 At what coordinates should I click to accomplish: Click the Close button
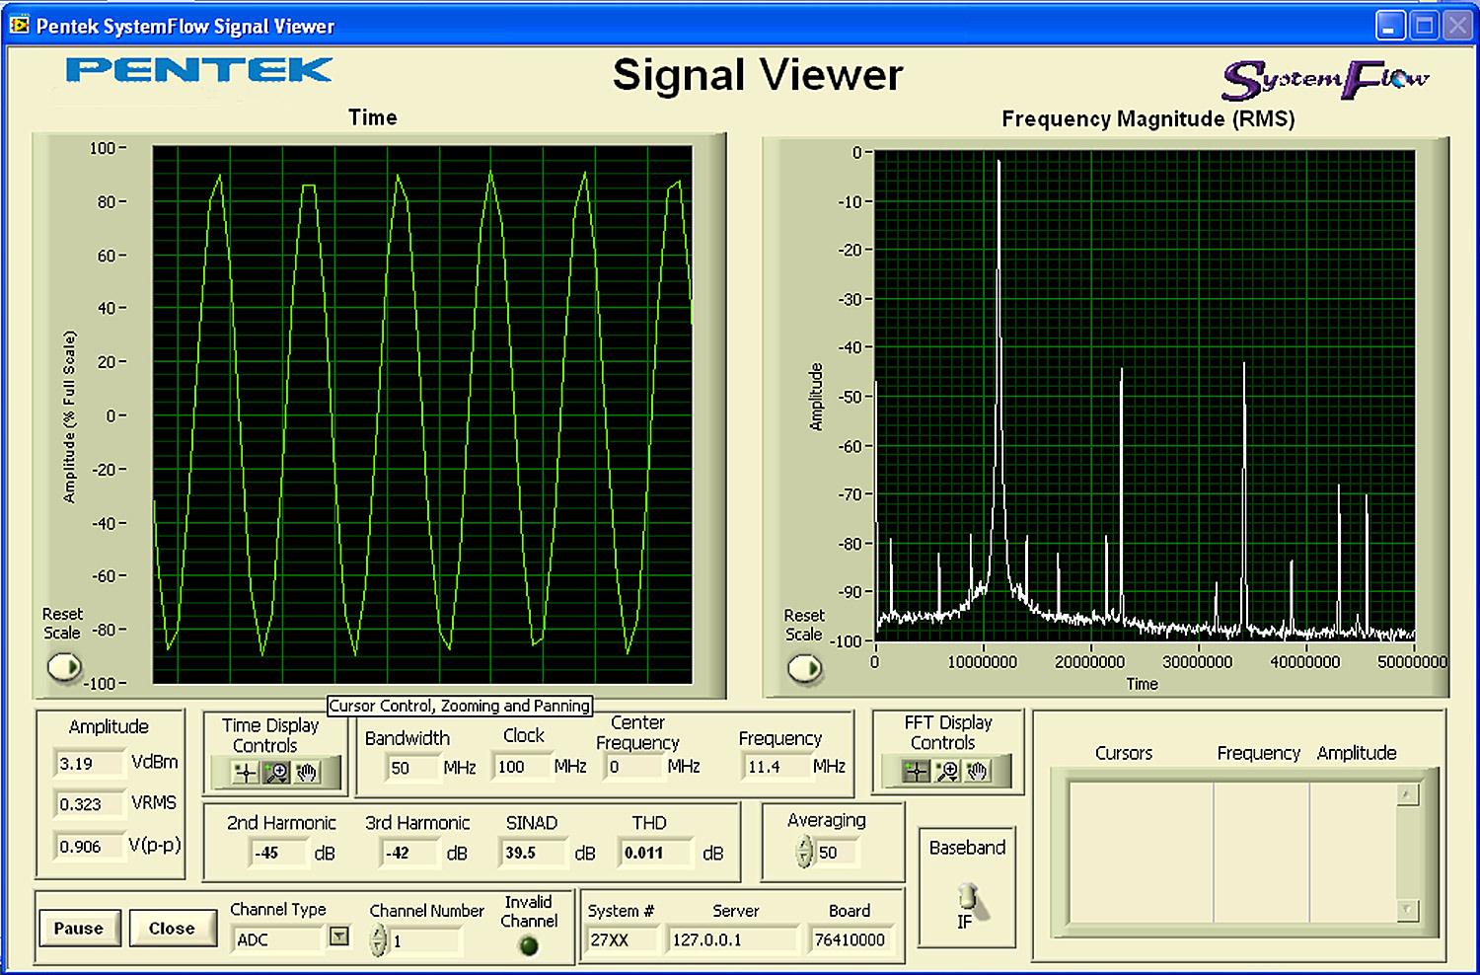tap(172, 929)
